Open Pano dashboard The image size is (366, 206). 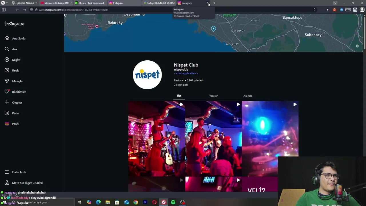12,113
